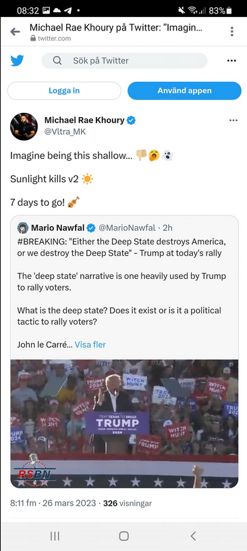Image resolution: width=247 pixels, height=551 pixels.
Task: Expand quoted tweet with Visa fler
Action: click(x=90, y=345)
